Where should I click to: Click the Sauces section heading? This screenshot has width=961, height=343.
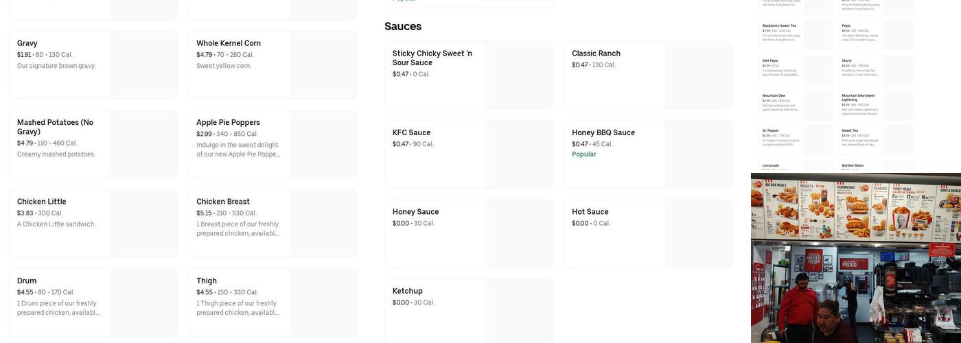[x=403, y=26]
